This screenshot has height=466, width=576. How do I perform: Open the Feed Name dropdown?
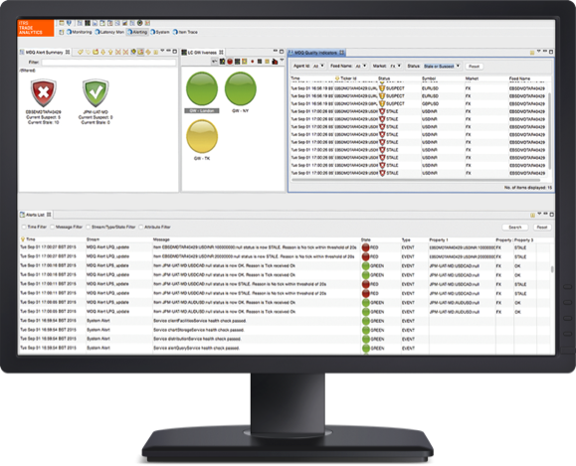click(361, 66)
